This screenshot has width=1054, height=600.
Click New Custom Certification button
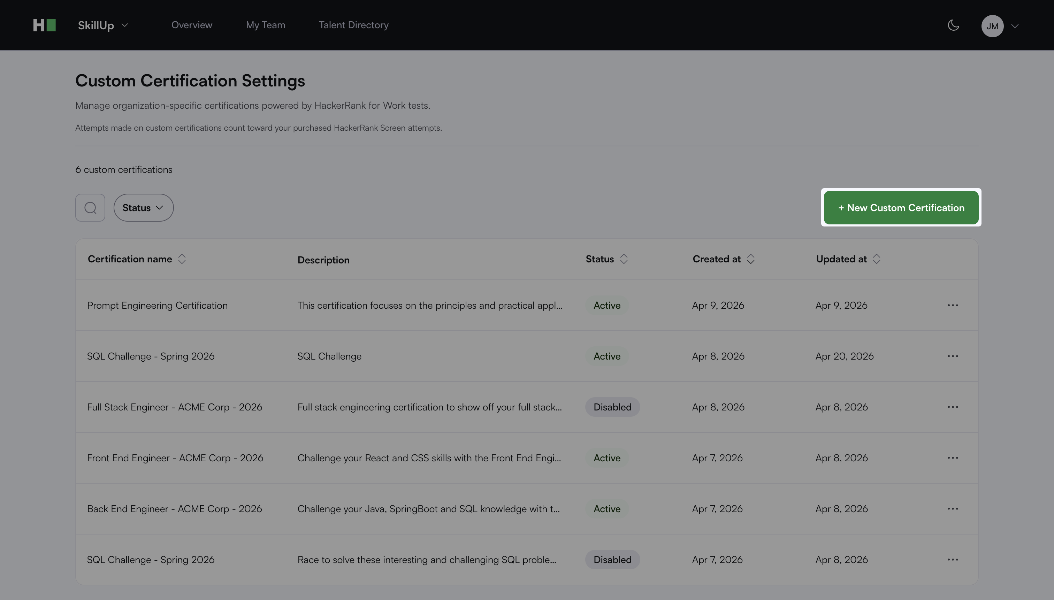coord(901,208)
